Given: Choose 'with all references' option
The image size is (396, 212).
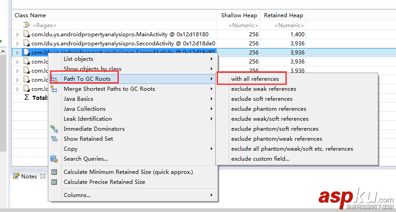Looking at the screenshot, I should [255, 79].
